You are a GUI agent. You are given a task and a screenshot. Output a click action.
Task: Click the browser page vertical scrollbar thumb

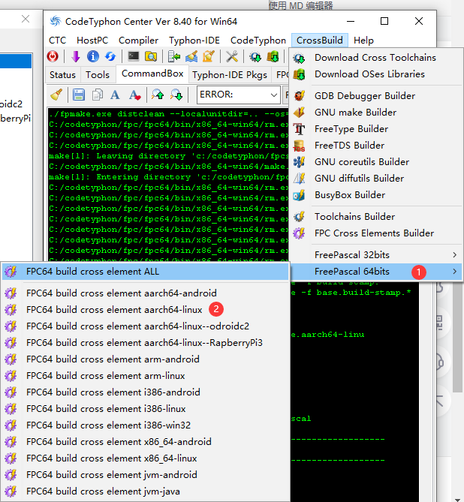coord(457,336)
